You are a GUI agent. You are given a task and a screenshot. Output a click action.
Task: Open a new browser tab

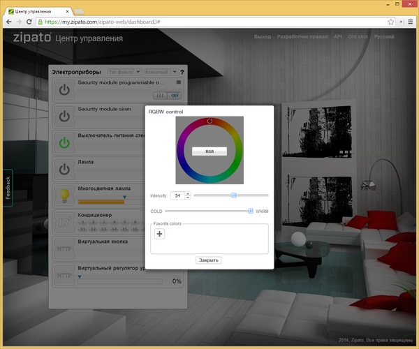(x=78, y=11)
